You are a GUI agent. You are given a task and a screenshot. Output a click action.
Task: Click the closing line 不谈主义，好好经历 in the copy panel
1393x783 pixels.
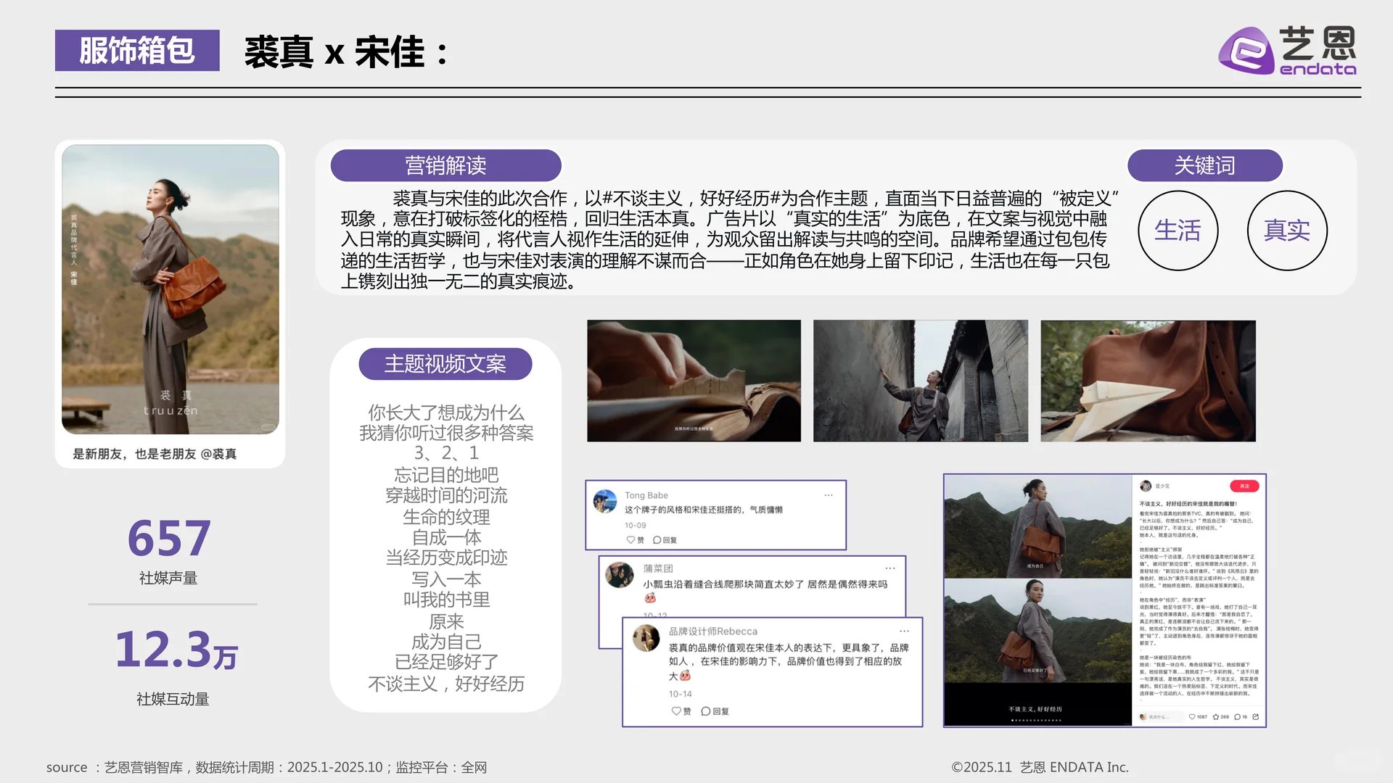tap(445, 684)
